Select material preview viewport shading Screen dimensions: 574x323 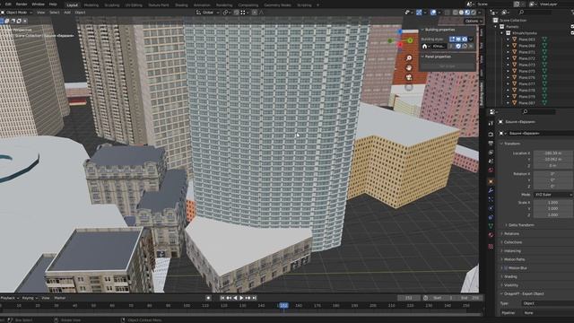tap(467, 13)
